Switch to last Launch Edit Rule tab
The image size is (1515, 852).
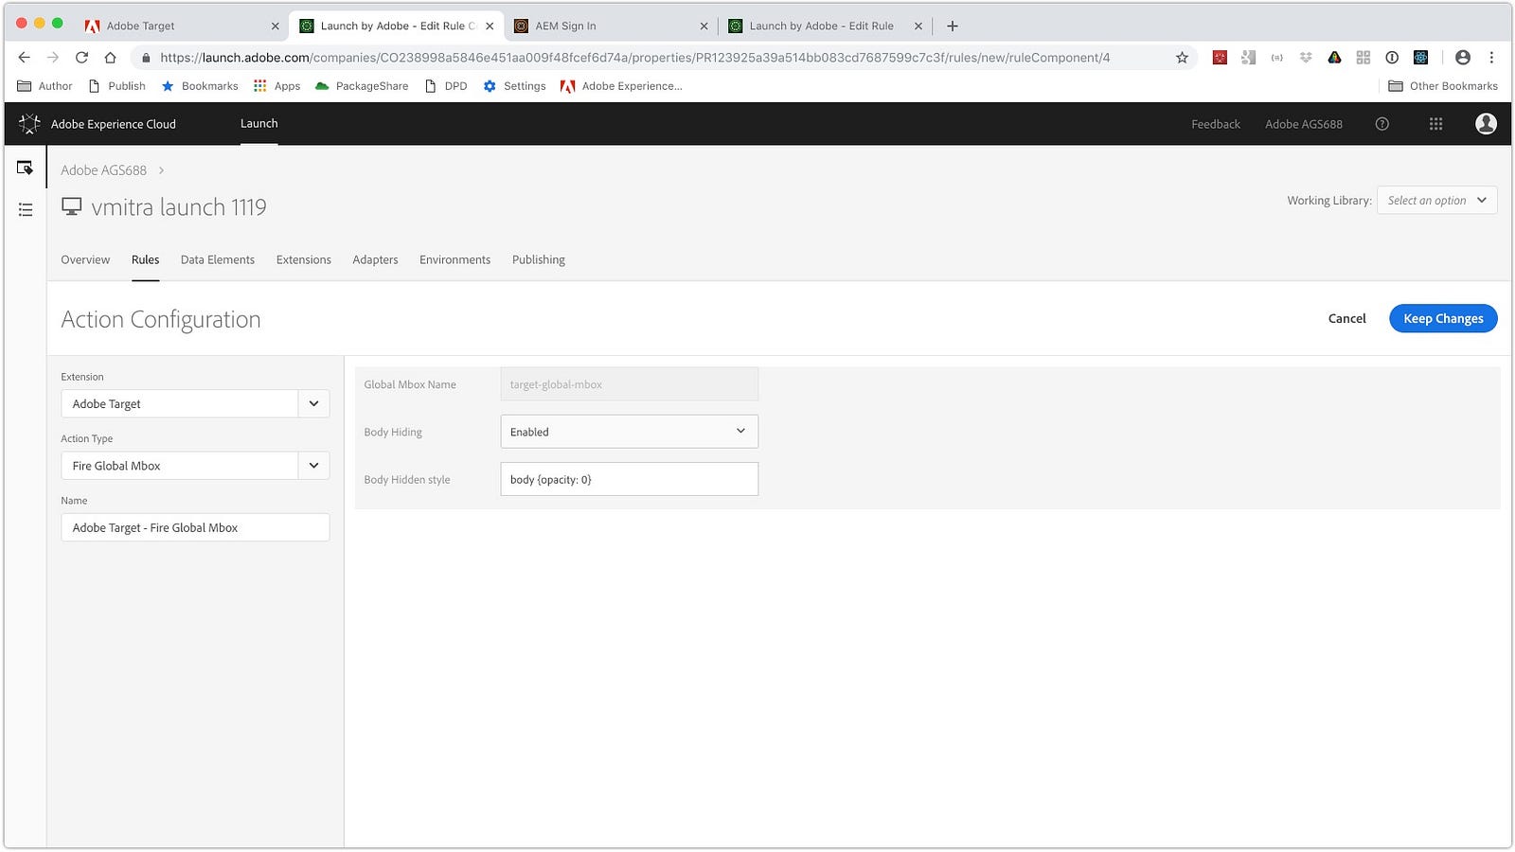coord(824,26)
